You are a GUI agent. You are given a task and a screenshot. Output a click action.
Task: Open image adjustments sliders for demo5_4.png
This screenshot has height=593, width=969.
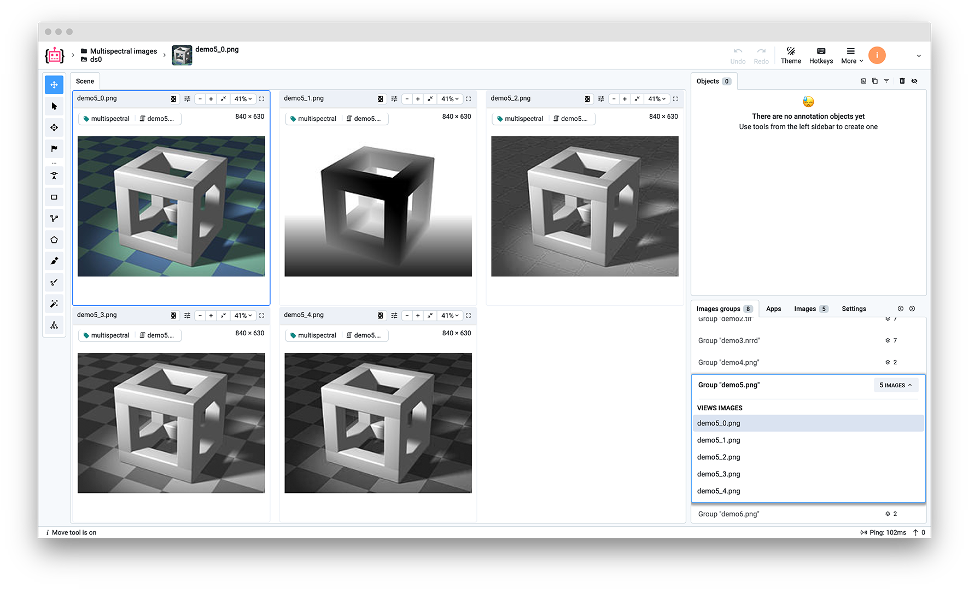pyautogui.click(x=394, y=316)
